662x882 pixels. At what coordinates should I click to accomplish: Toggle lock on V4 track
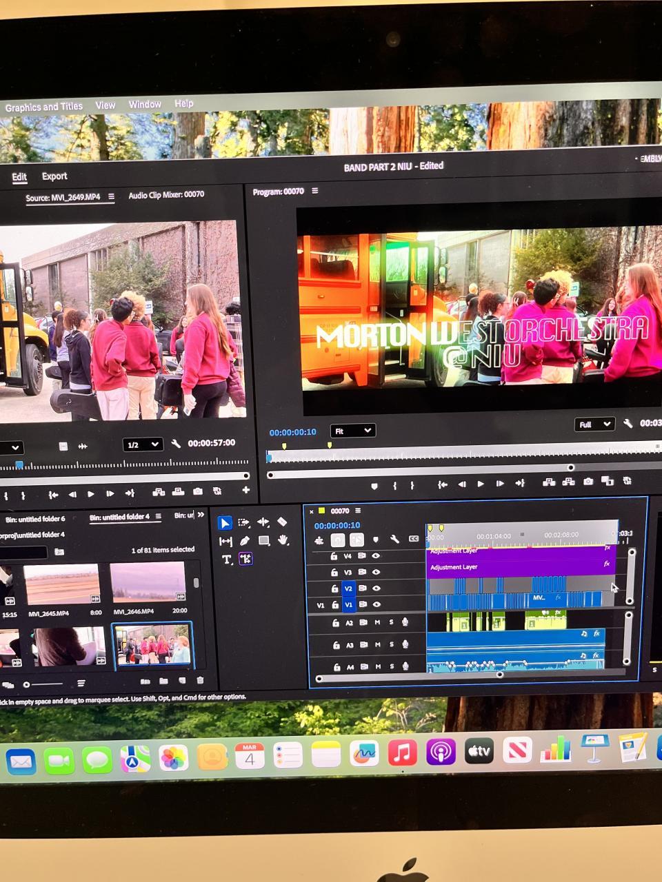point(334,556)
